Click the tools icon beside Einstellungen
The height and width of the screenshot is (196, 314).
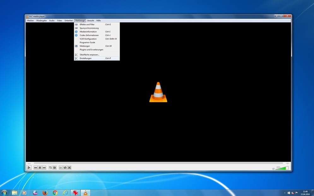76,58
